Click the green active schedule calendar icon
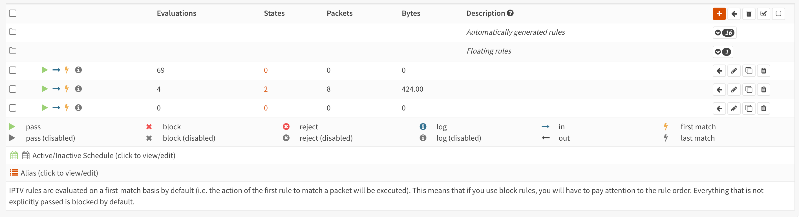Image resolution: width=799 pixels, height=217 pixels. coord(14,155)
